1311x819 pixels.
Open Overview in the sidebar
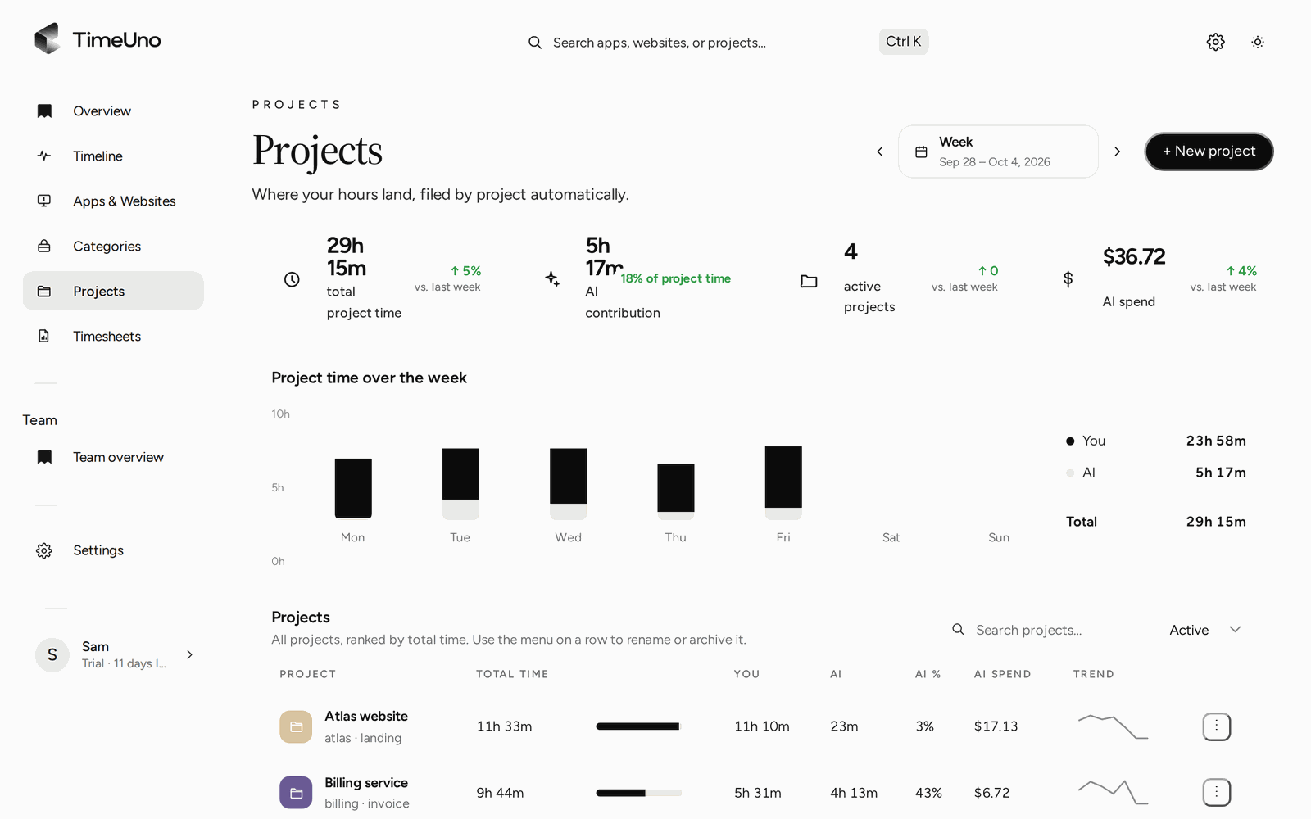point(113,111)
